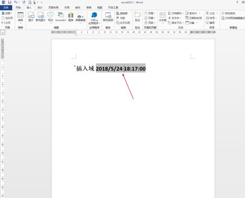
Task: Insert 联机图片 (Online Pictures)
Action: click(41, 17)
